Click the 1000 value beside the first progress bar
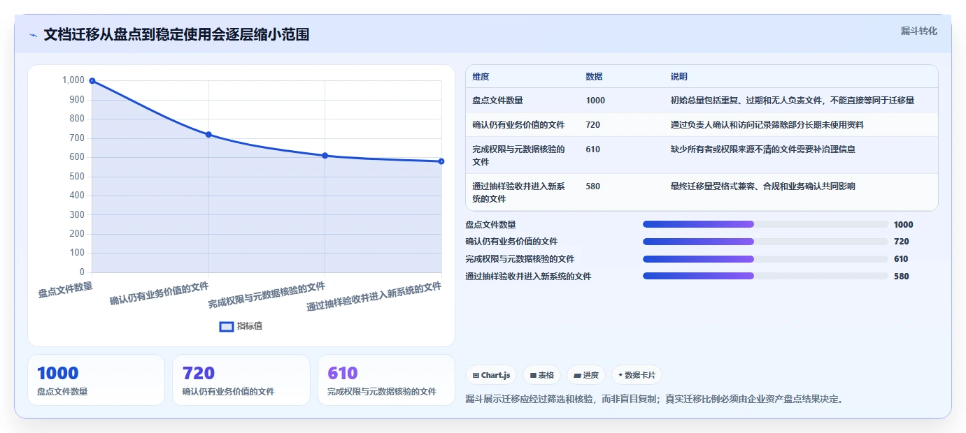Image resolution: width=966 pixels, height=433 pixels. click(x=904, y=225)
